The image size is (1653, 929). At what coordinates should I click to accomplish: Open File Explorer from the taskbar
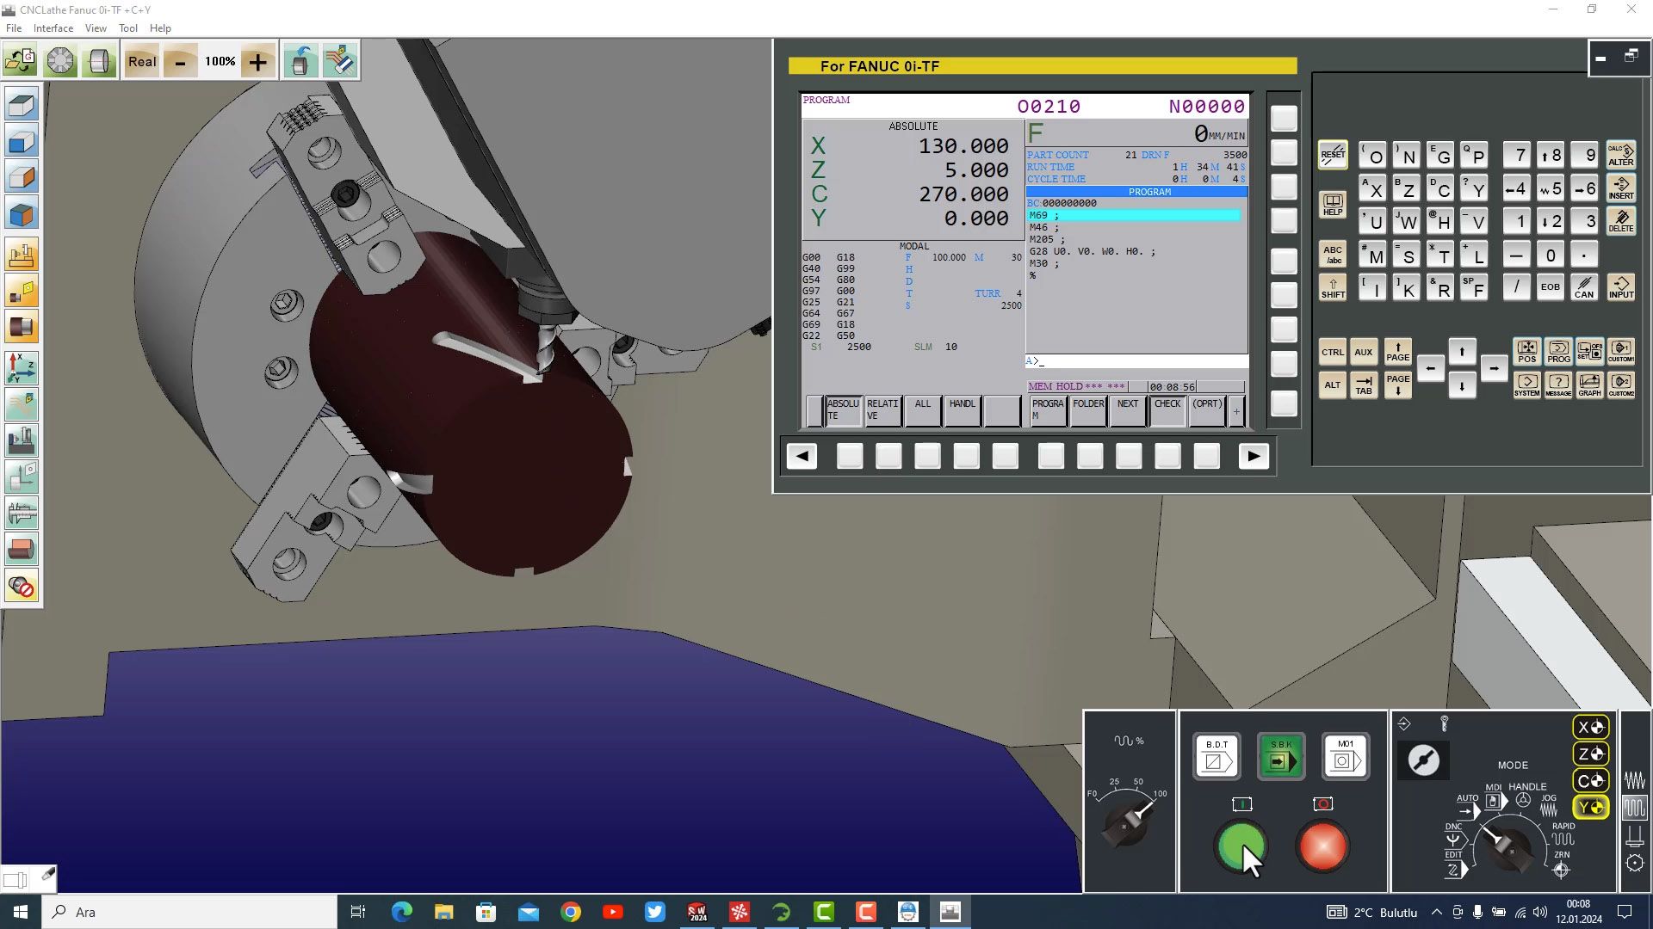[443, 912]
